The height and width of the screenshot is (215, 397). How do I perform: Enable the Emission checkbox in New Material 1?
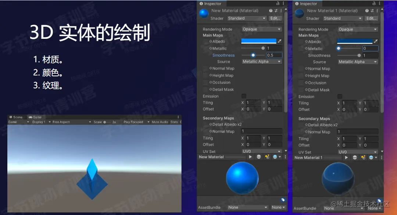340,96
